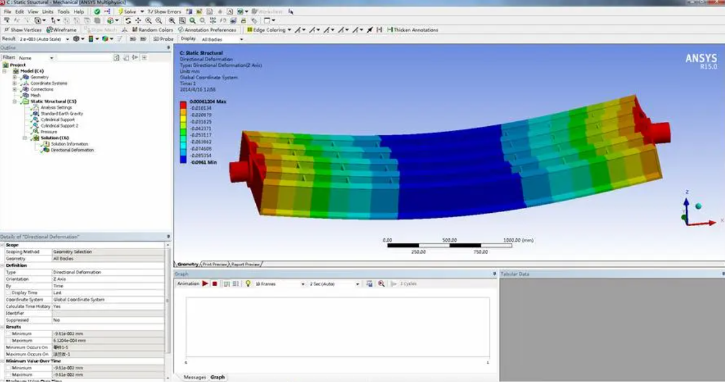Click Zoom to Fit icon
Screen dimensions: 725x382
(172, 21)
